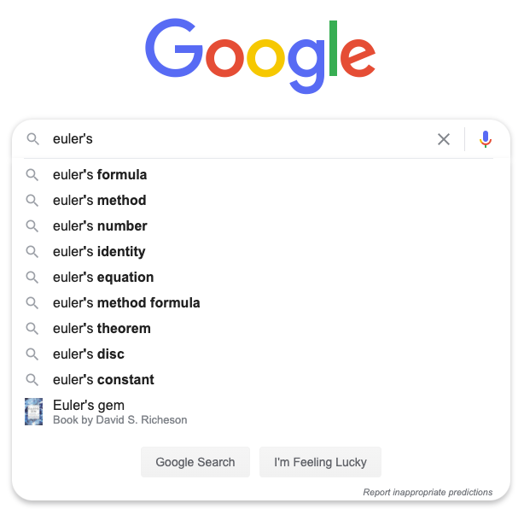Open Report inappropriate predictions link
Screen dimensions: 524x509
[428, 492]
